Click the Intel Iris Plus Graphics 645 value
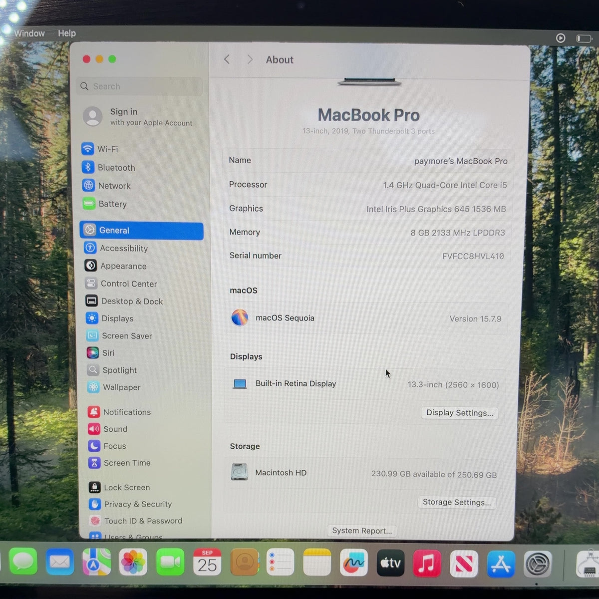This screenshot has width=599, height=599. 436,209
